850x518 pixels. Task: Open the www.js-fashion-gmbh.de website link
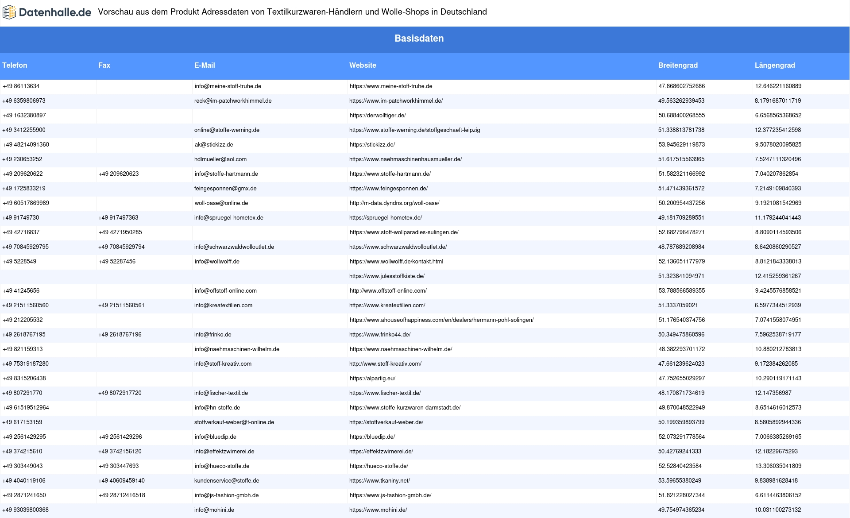tap(390, 495)
